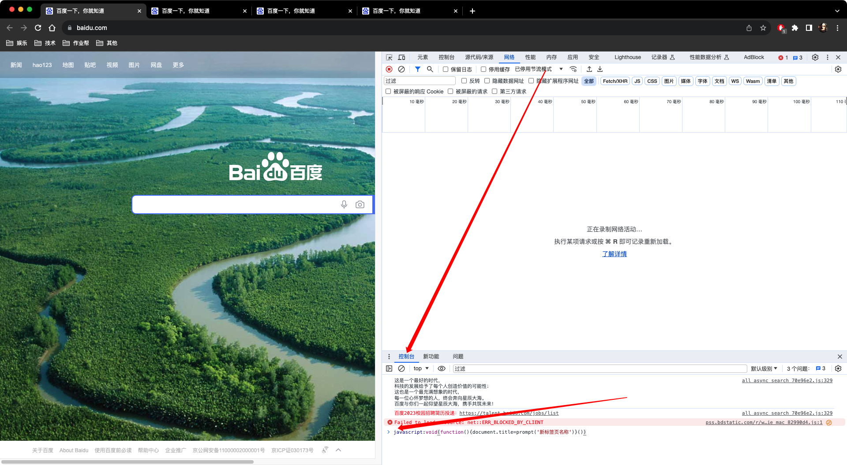Switch to 源代码/来源 tab
Image resolution: width=847 pixels, height=465 pixels.
coord(479,57)
